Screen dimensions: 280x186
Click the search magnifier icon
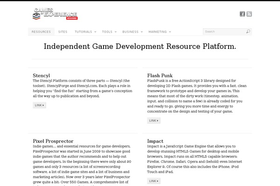pyautogui.click(x=248, y=32)
